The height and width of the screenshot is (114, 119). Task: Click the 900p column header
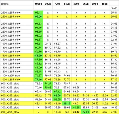[x=48, y=4]
